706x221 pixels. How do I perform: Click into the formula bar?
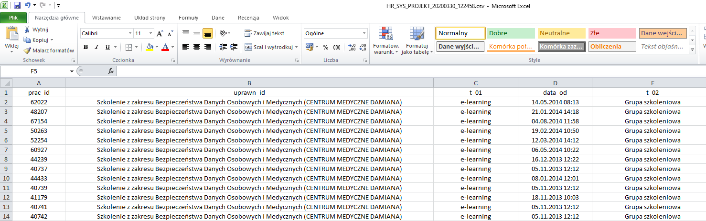(411, 71)
